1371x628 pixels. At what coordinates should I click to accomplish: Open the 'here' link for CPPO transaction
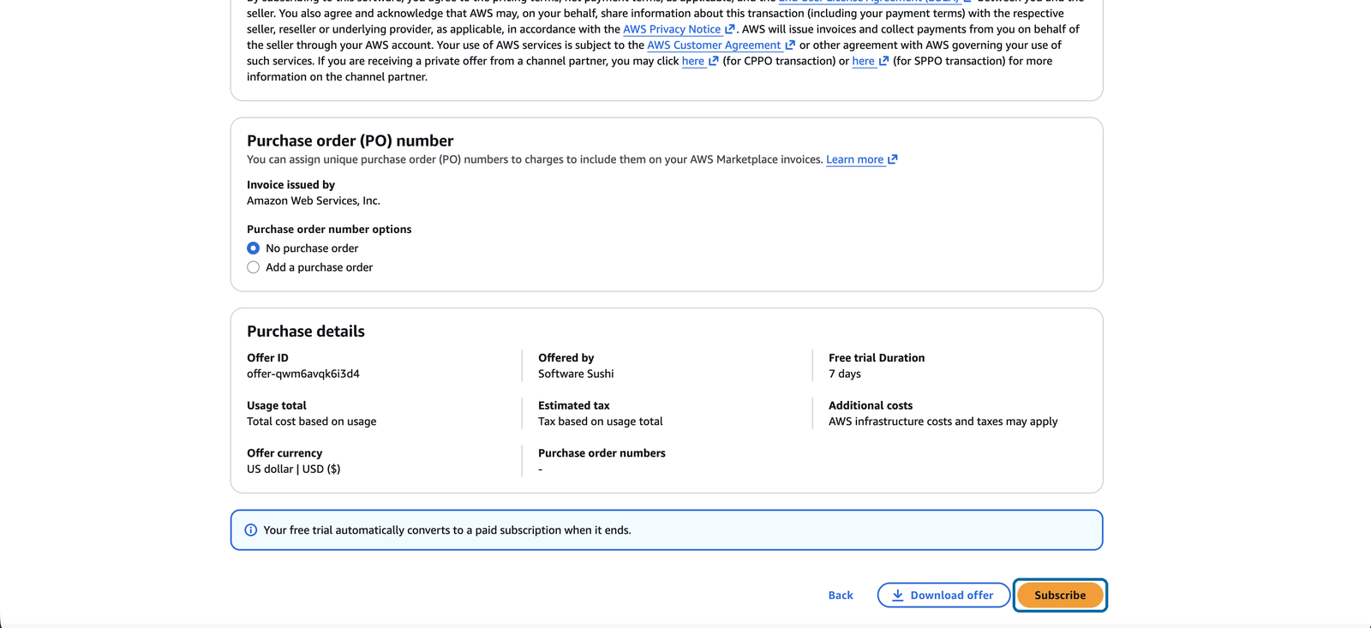pyautogui.click(x=693, y=61)
